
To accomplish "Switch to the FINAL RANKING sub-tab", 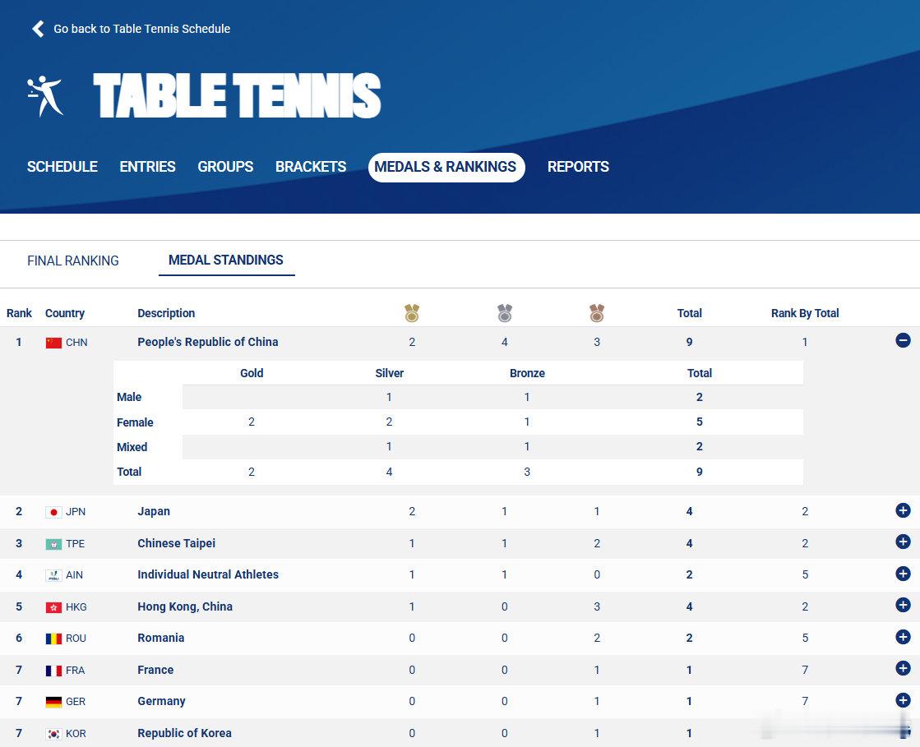I will tap(72, 261).
